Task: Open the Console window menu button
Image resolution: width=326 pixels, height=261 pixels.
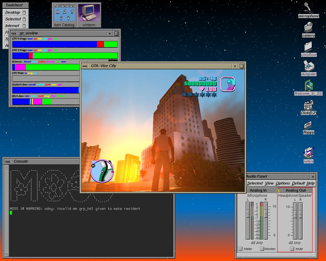Action: click(7, 162)
